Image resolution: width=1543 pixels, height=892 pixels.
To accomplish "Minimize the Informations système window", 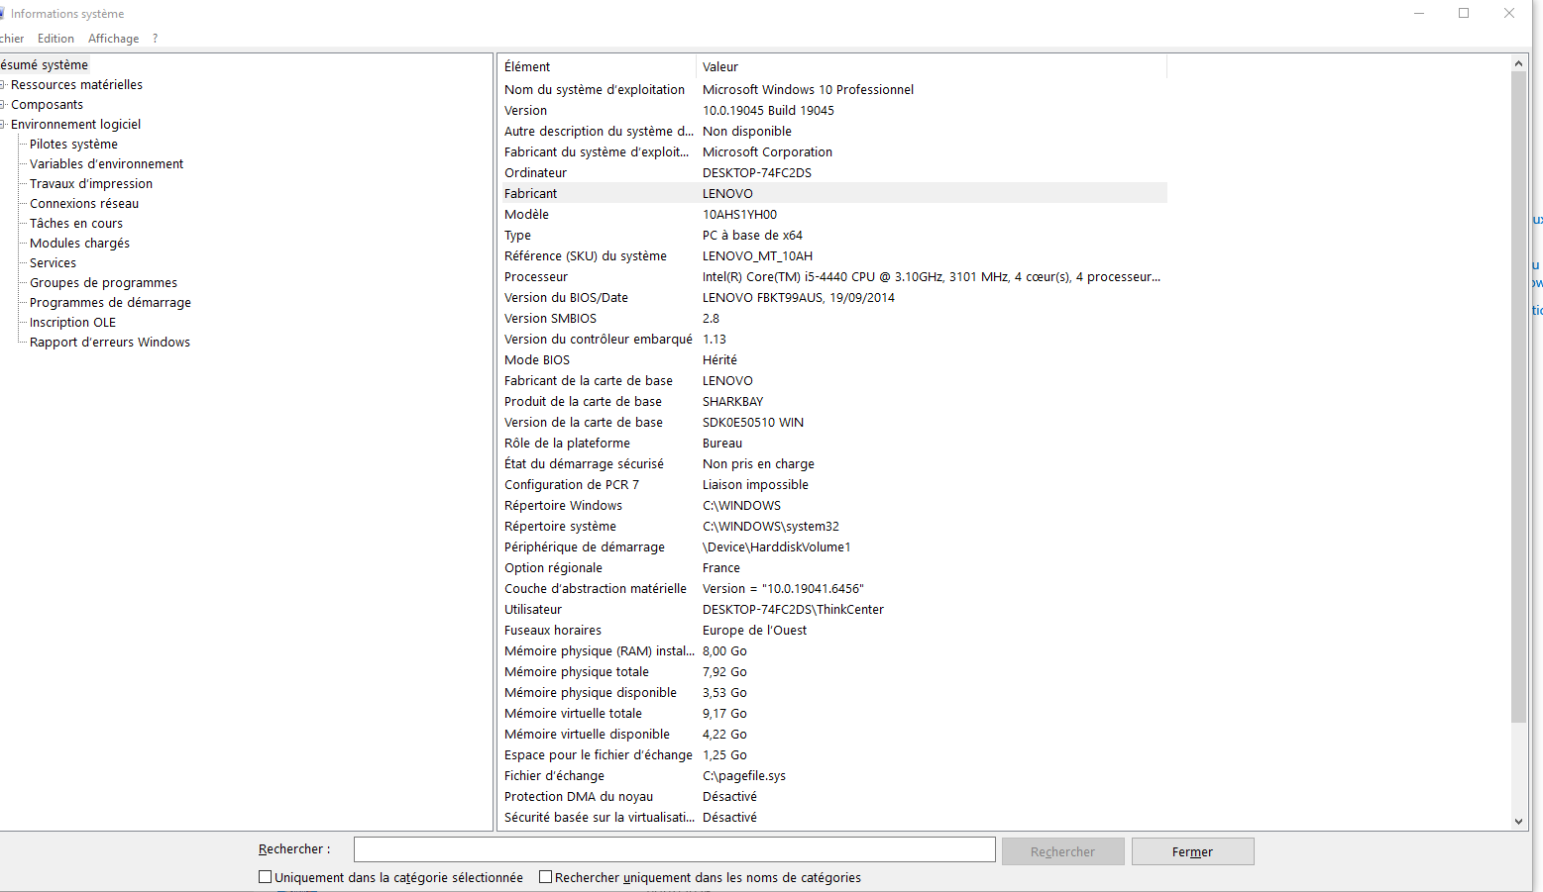I will tap(1419, 13).
